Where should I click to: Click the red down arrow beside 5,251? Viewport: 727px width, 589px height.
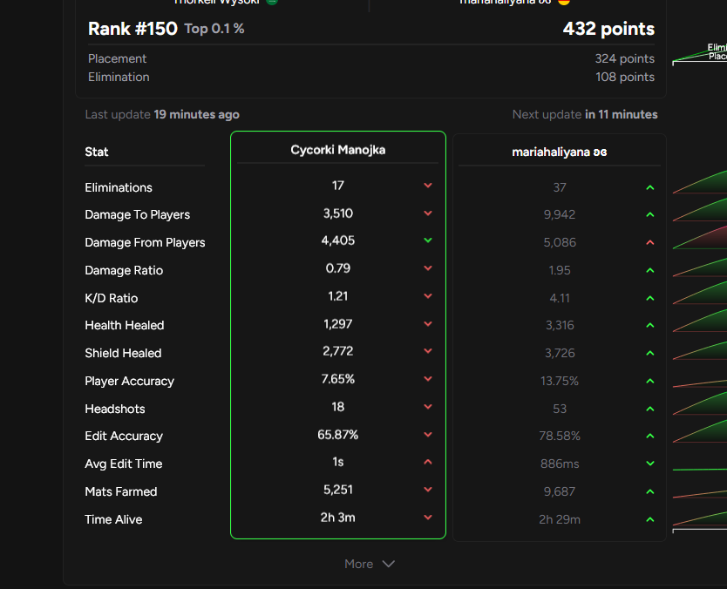(428, 490)
